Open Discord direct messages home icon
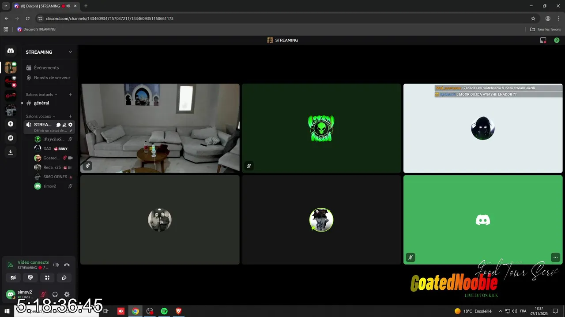This screenshot has height=317, width=565. [x=11, y=51]
